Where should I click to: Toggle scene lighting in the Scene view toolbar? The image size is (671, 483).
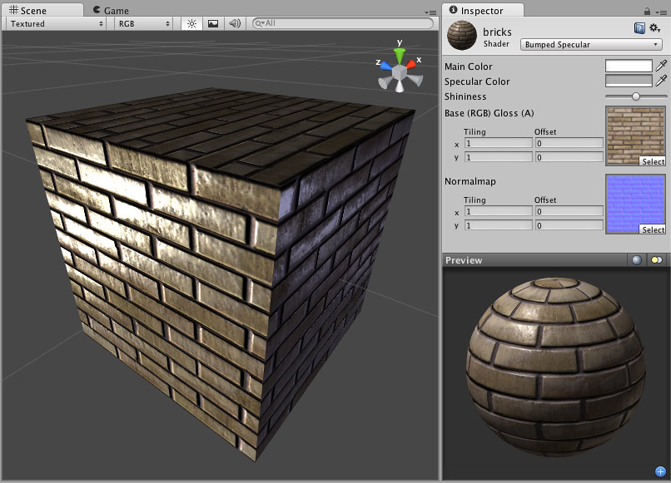click(191, 24)
